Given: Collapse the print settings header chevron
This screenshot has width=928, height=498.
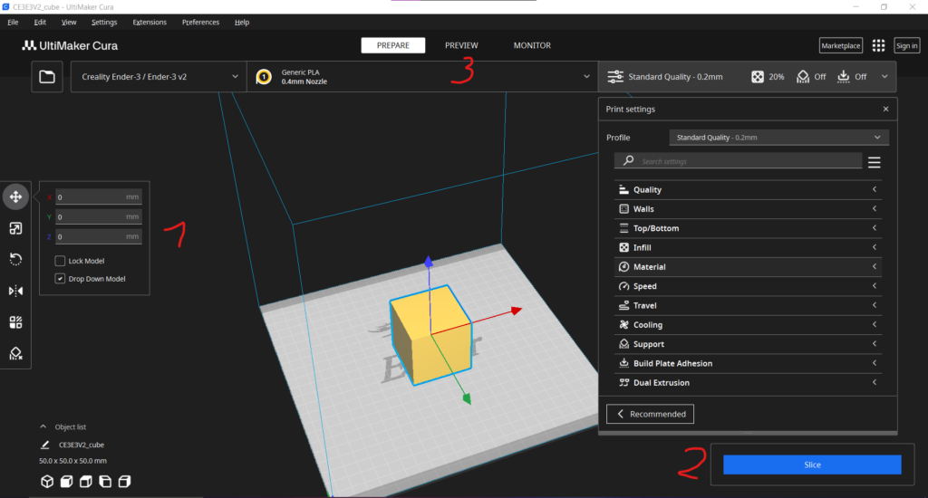Looking at the screenshot, I should coord(884,77).
